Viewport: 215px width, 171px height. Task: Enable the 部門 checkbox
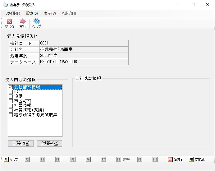coord(11,92)
